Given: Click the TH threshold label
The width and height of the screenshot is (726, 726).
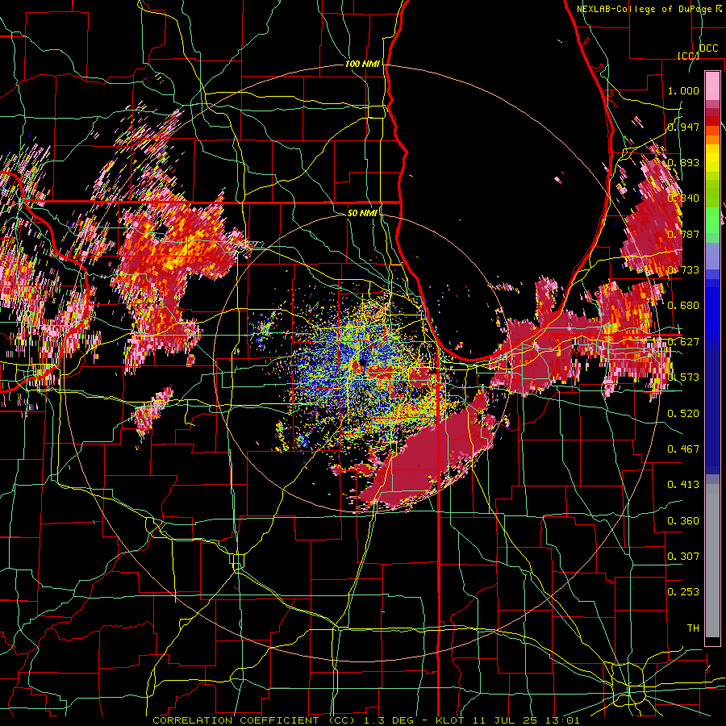Looking at the screenshot, I should (693, 628).
